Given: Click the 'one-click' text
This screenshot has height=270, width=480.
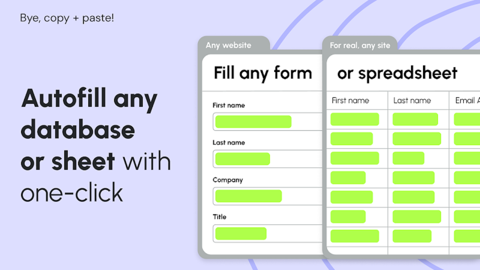Looking at the screenshot, I should (x=72, y=193).
